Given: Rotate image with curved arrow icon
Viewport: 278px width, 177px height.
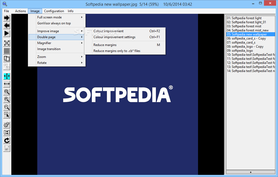Looking at the screenshot, I should click(x=7, y=140).
